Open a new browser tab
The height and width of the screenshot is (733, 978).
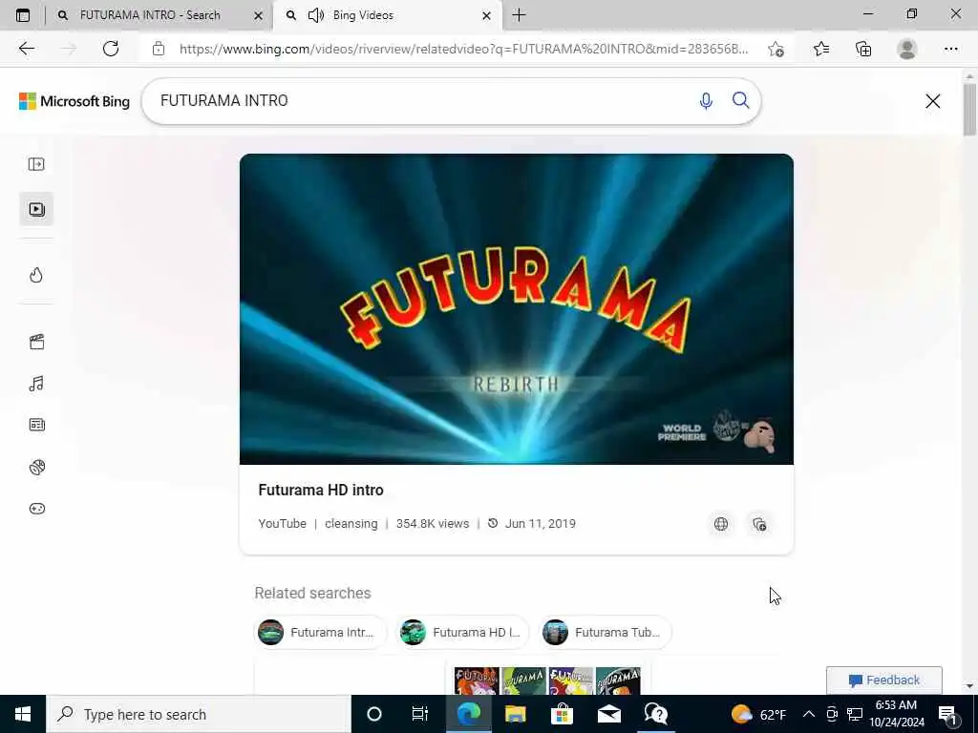pyautogui.click(x=519, y=15)
